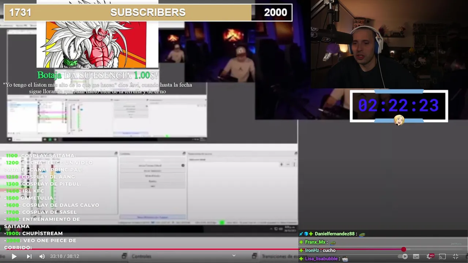Click the IronHz chat message
Viewport: 468px width, 263px height.
tap(320, 250)
